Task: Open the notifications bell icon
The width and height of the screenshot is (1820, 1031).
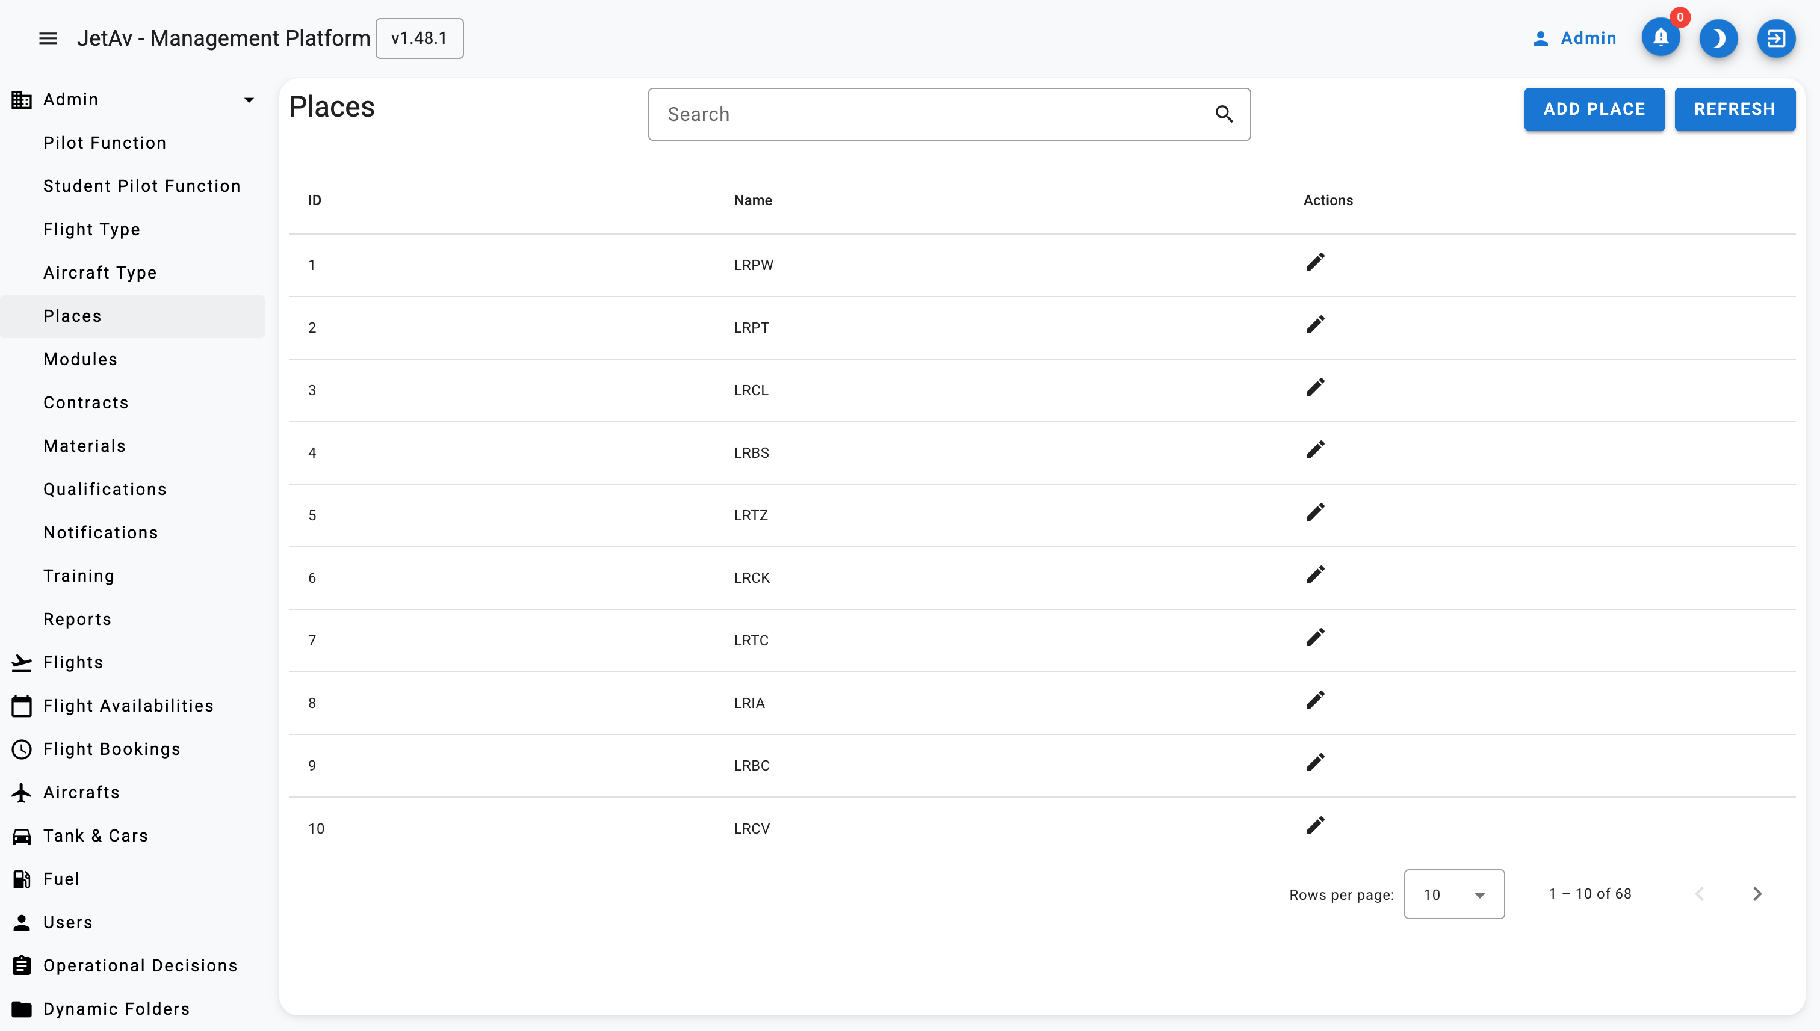Action: pos(1660,38)
